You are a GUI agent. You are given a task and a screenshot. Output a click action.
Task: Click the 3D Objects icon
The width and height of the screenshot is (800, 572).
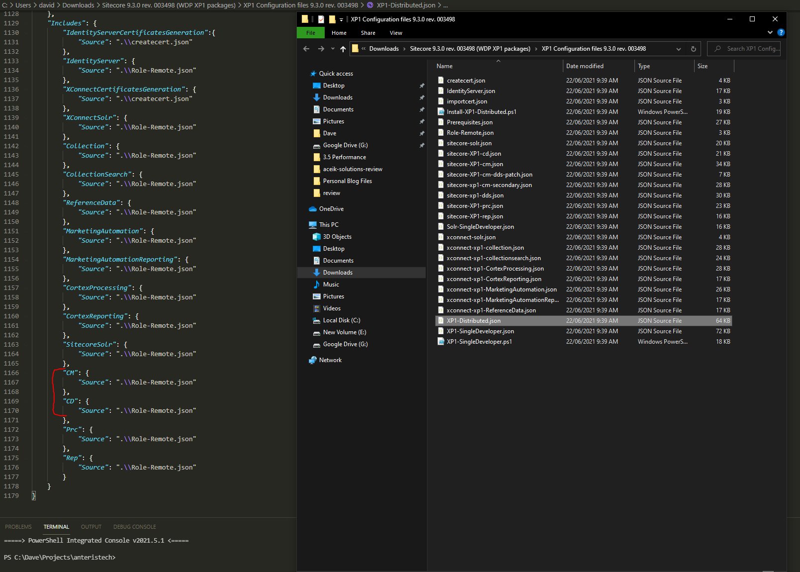coord(317,237)
